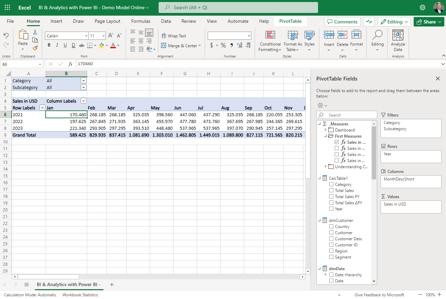The height and width of the screenshot is (299, 446).
Task: Expand the Understanding C... folder
Action: click(x=325, y=167)
